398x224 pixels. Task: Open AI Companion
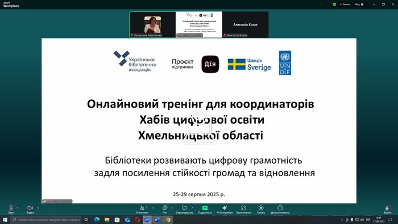[225, 209]
